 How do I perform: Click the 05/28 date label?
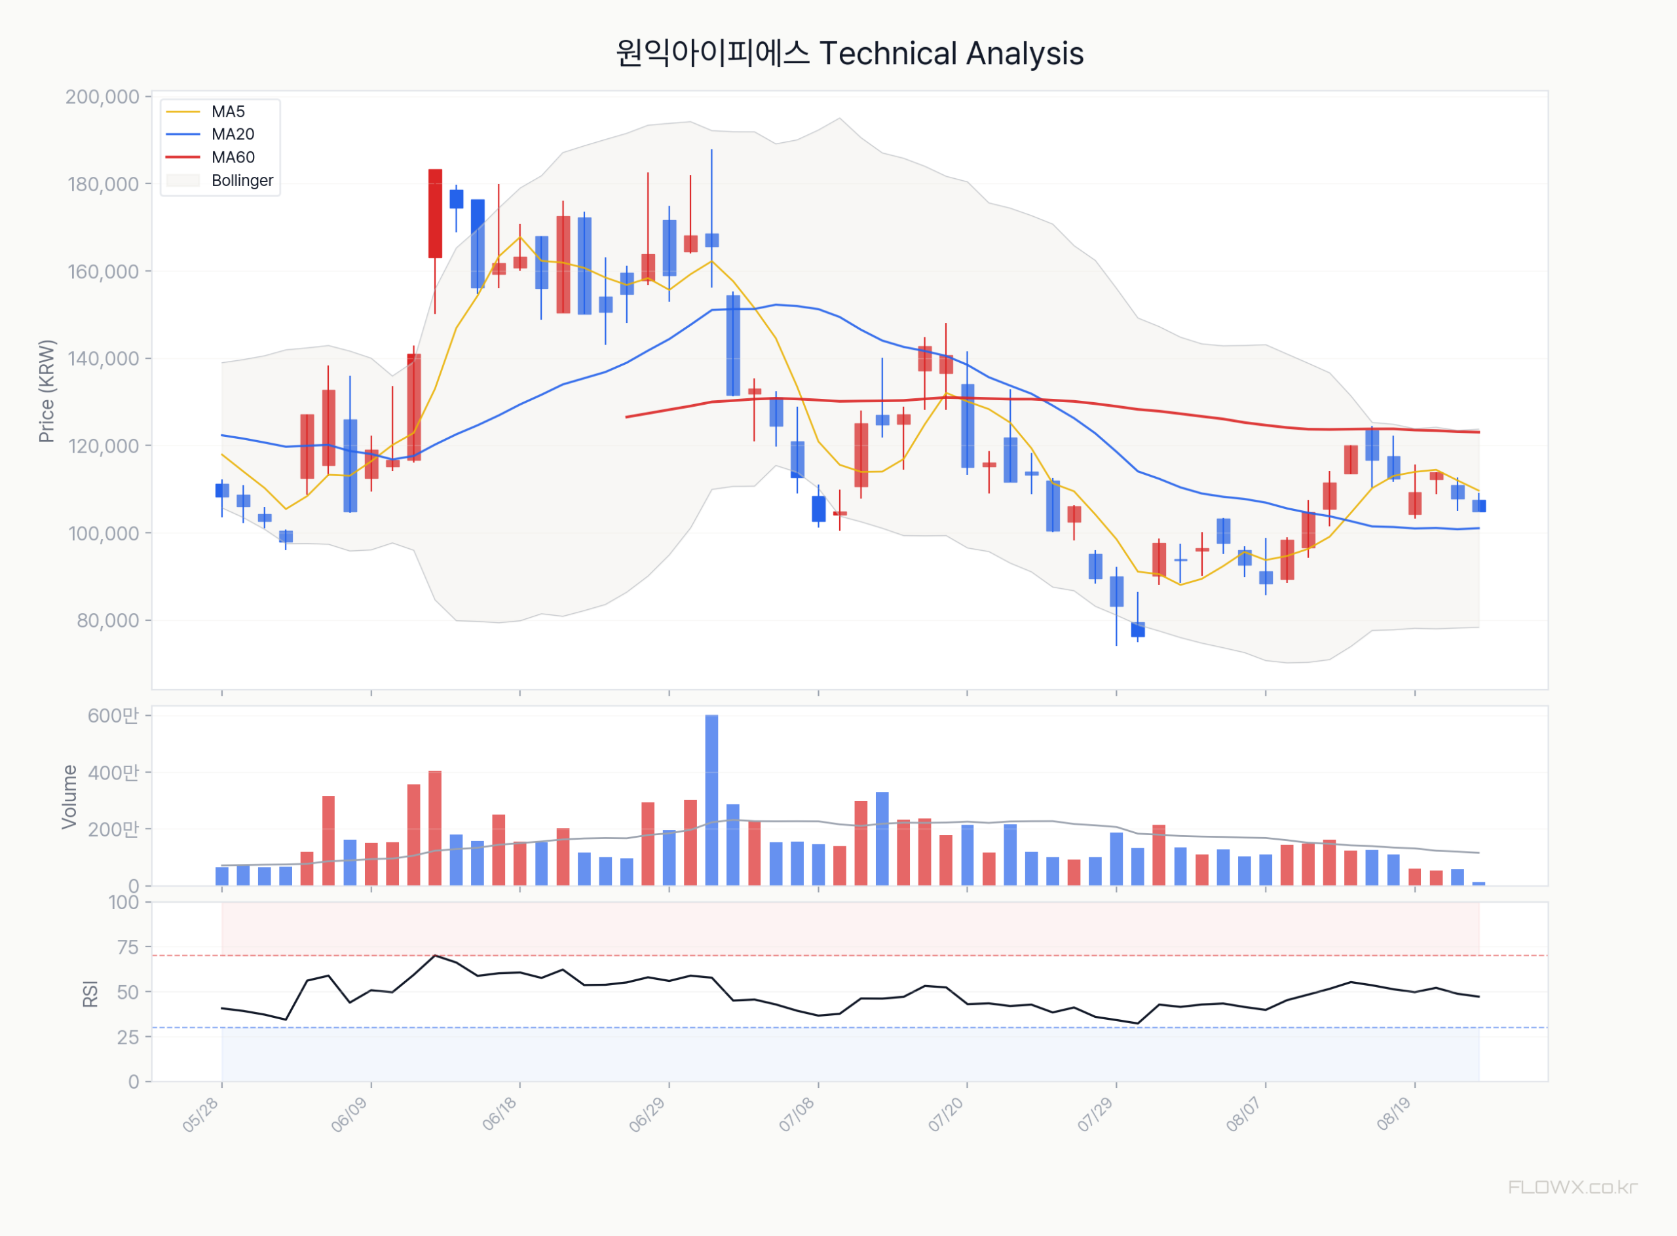coord(200,1114)
